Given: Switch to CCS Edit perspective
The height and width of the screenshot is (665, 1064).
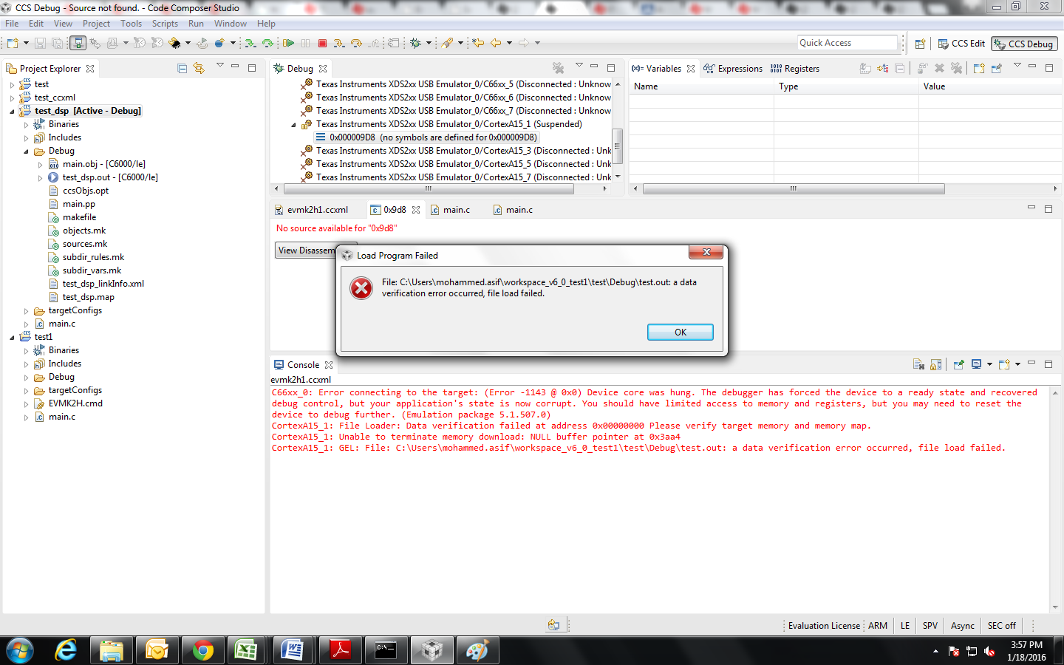Looking at the screenshot, I should pyautogui.click(x=961, y=44).
